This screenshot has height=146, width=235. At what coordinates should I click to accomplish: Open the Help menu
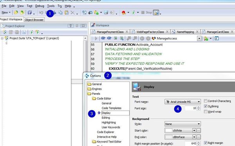(x=68, y=6)
